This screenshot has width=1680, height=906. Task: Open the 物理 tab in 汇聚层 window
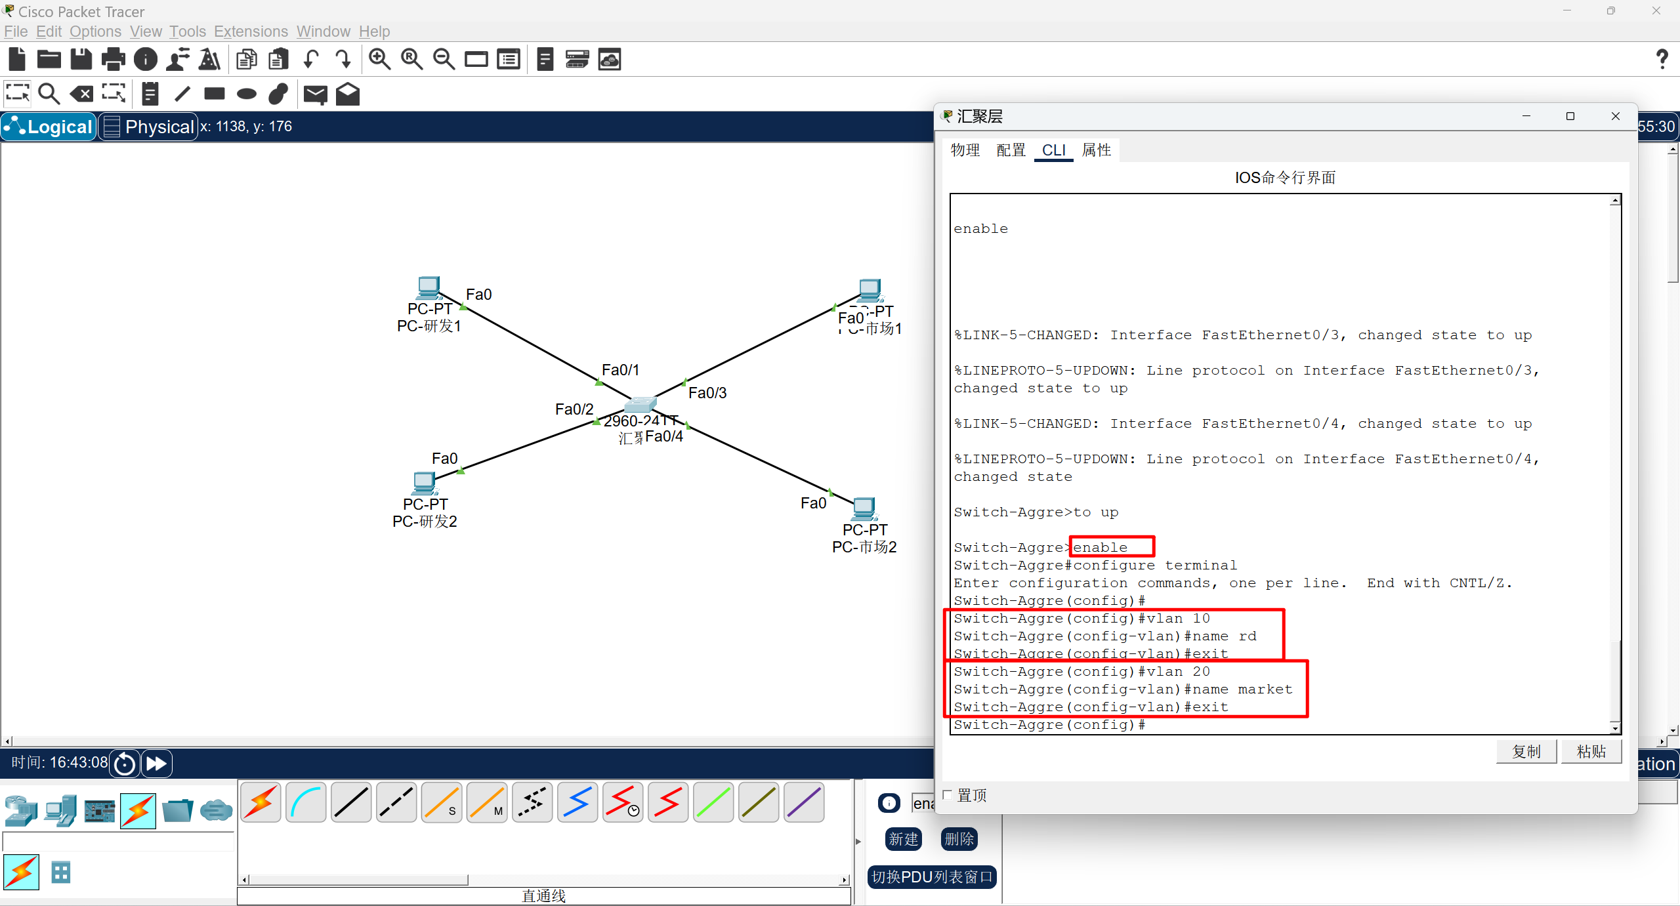pyautogui.click(x=965, y=150)
